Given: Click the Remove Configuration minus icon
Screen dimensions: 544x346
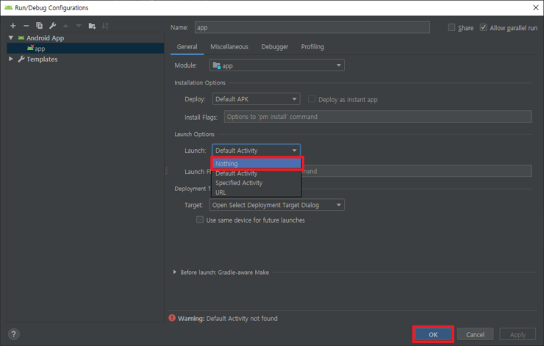Looking at the screenshot, I should pyautogui.click(x=26, y=26).
